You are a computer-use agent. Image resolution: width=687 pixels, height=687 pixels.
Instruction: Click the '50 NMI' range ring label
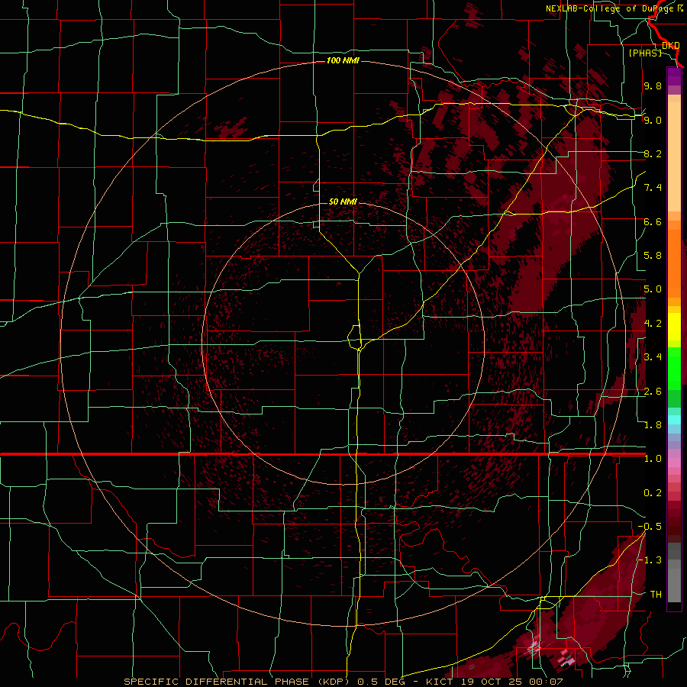pos(343,202)
